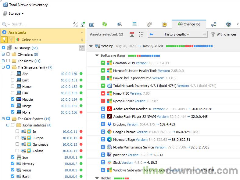Open the Storage dropdown menu
The image size is (240, 180).
coord(14,13)
